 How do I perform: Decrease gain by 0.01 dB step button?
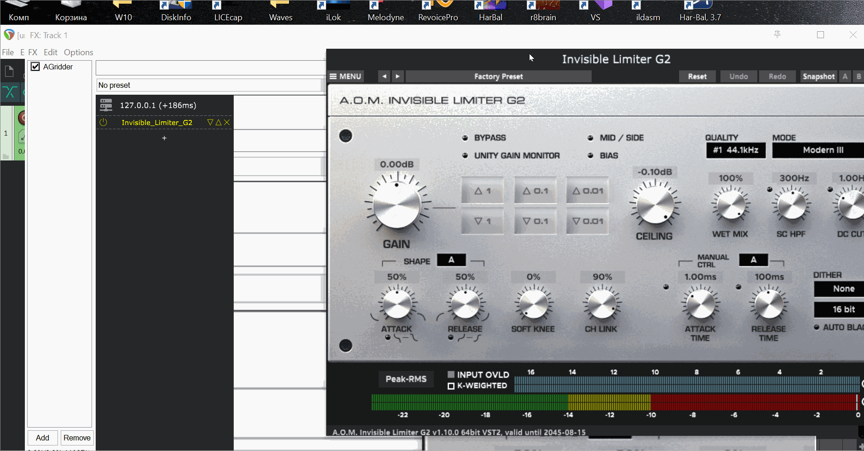click(x=588, y=221)
